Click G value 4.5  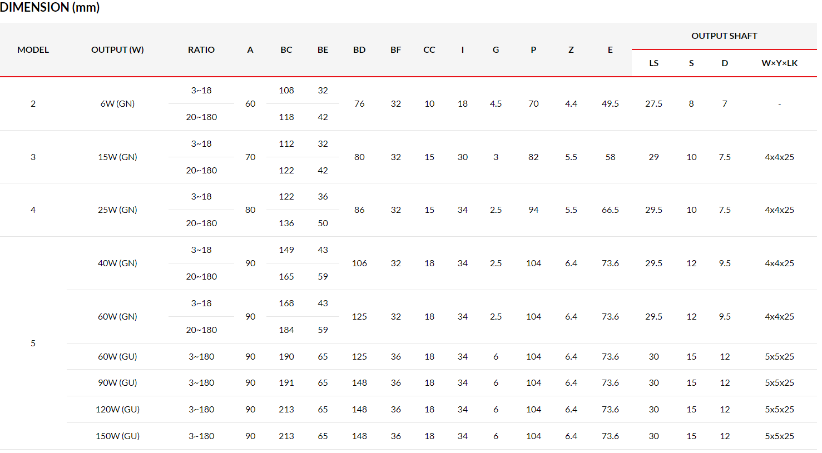pyautogui.click(x=496, y=103)
